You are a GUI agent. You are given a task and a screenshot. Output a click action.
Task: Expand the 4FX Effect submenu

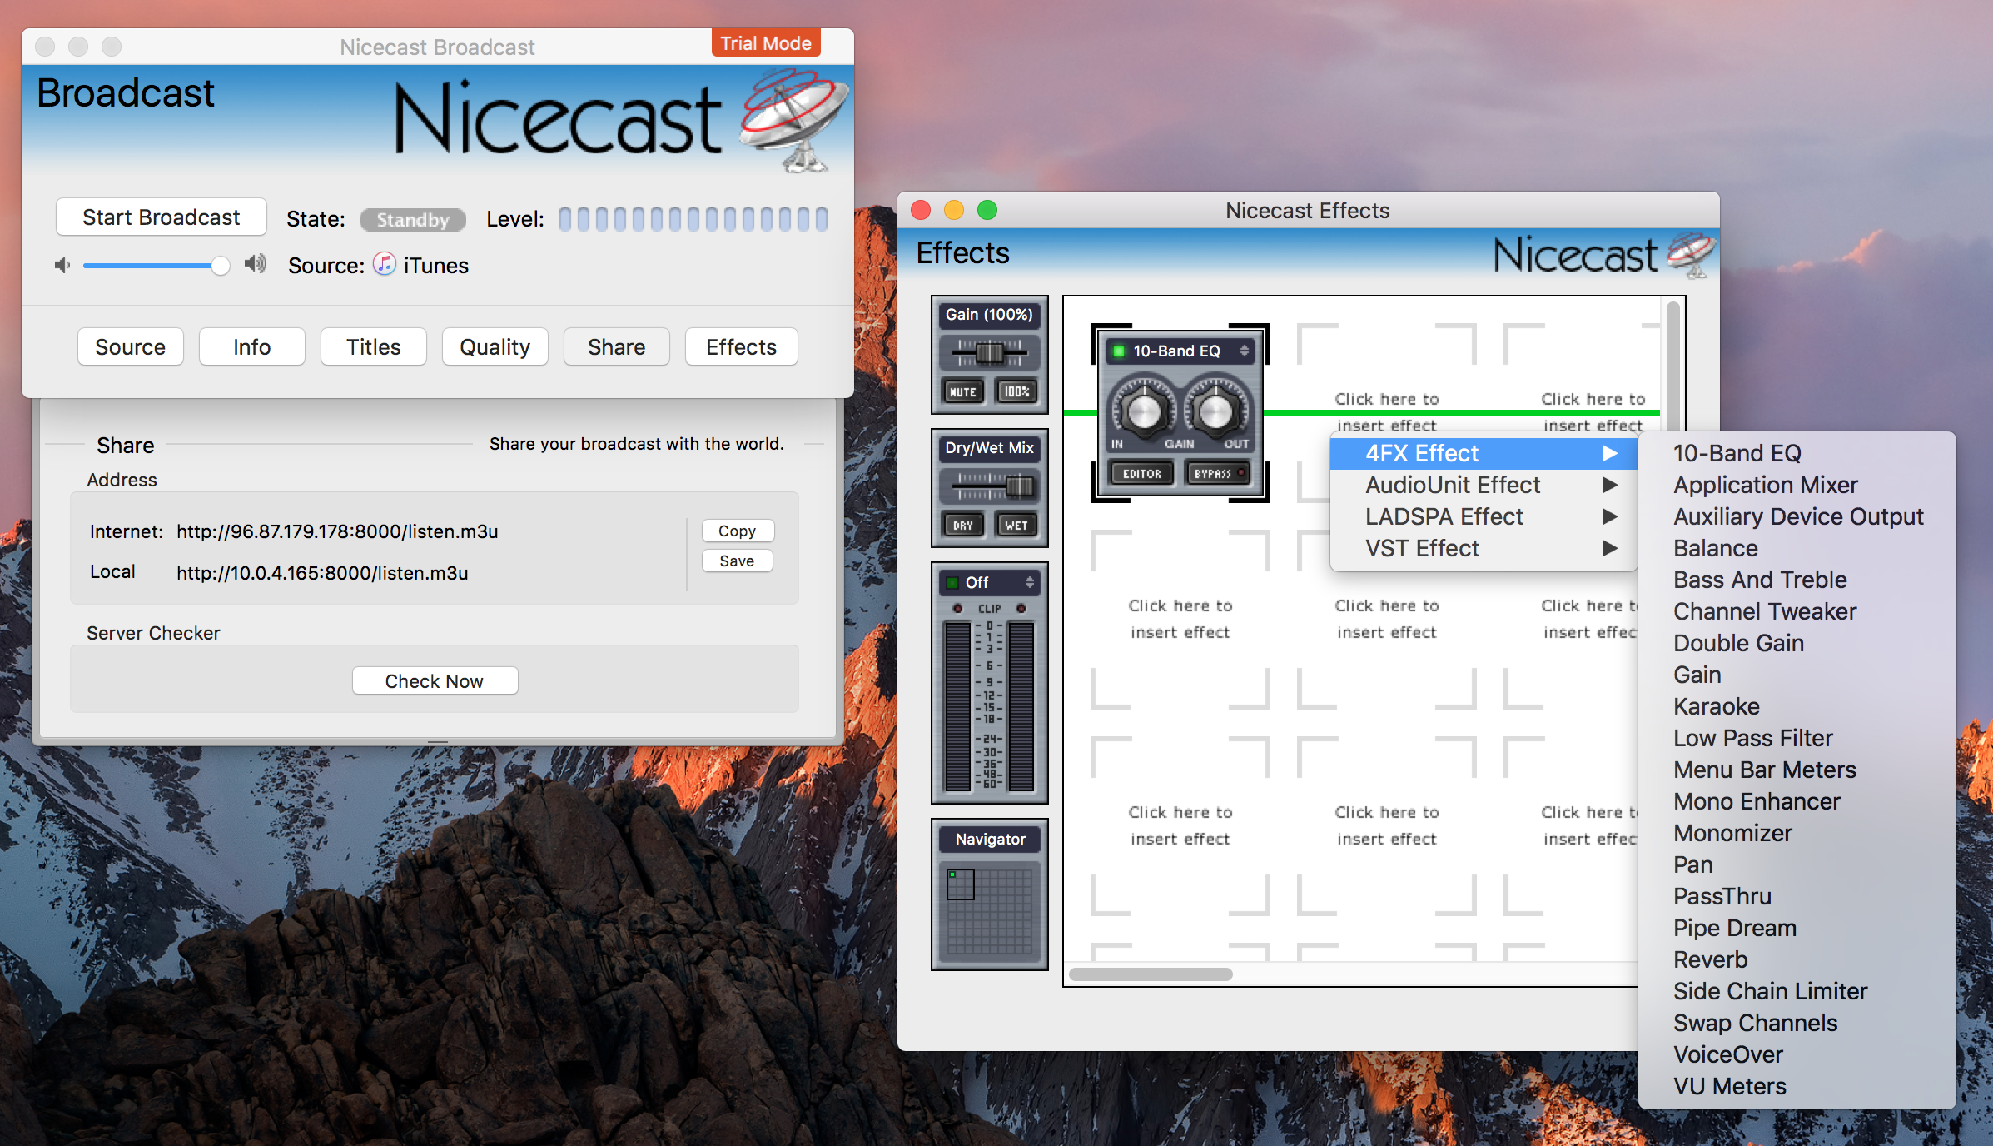coord(1484,453)
